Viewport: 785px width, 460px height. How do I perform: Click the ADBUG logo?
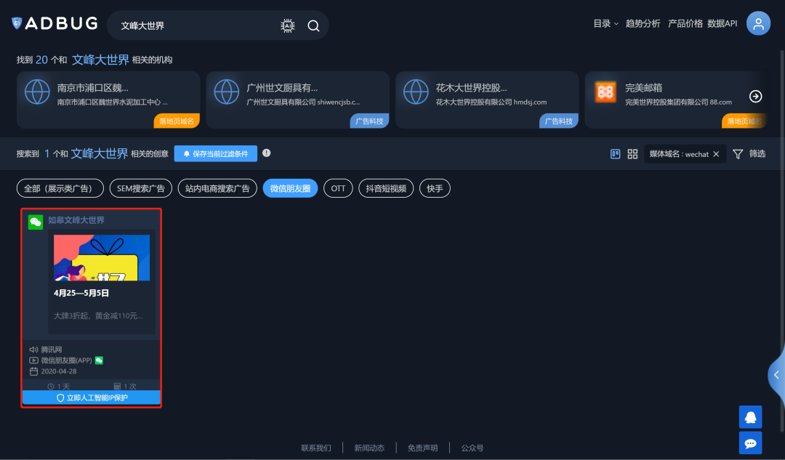click(55, 23)
